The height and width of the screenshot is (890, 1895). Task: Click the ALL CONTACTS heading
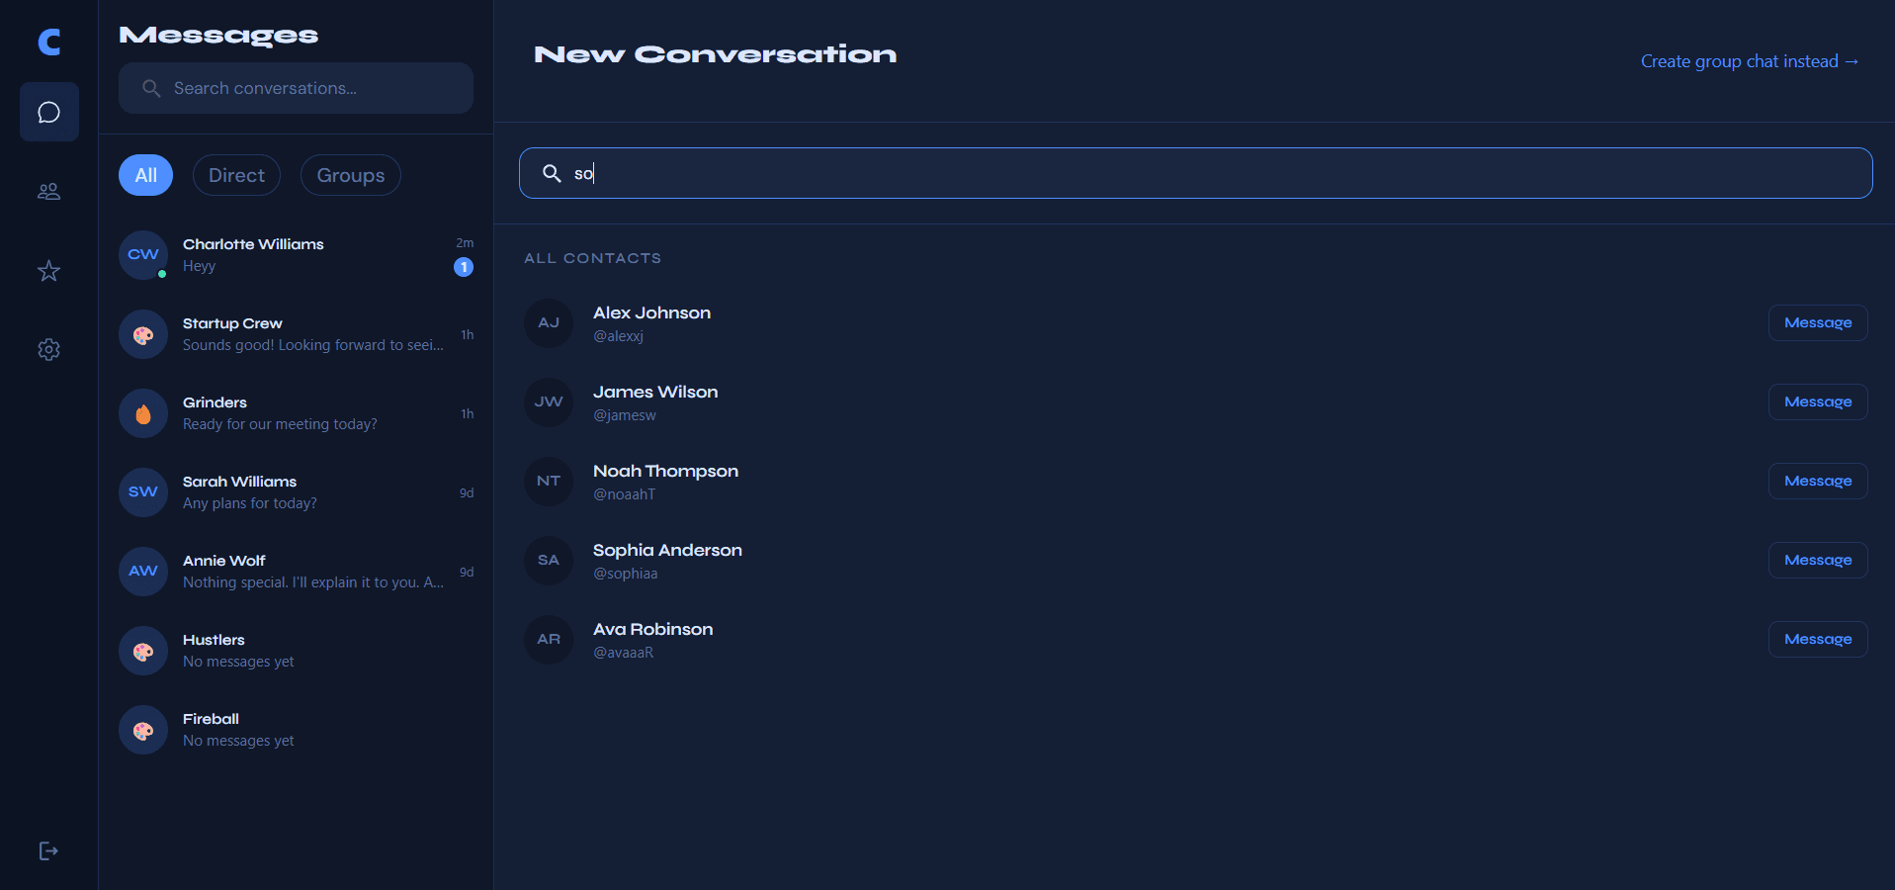592,258
